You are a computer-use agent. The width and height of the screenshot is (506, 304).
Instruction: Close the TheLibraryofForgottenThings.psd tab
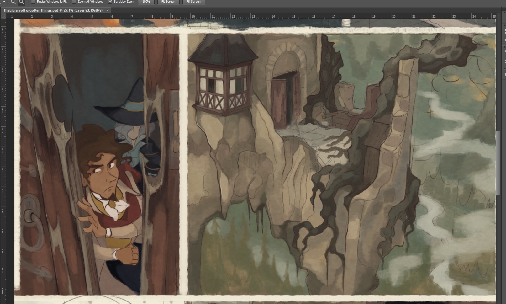pos(108,10)
